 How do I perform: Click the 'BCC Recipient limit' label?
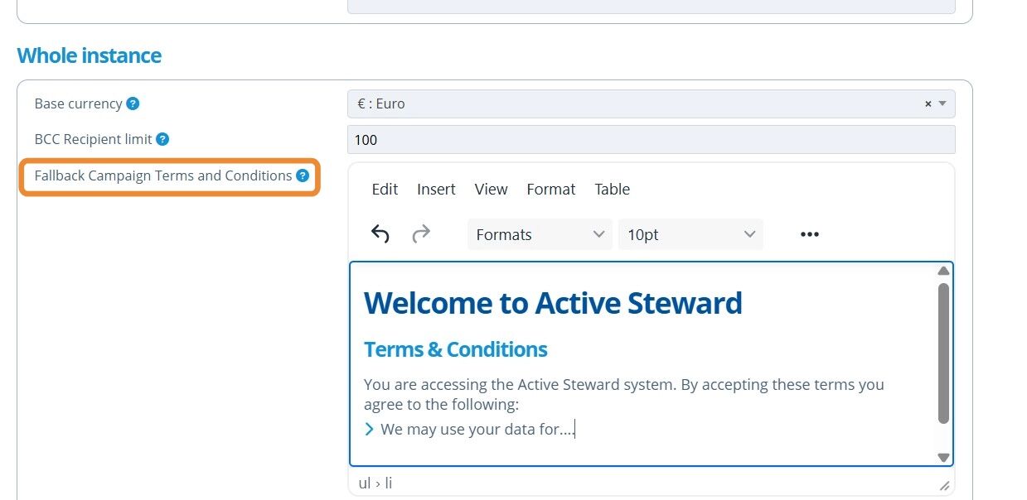94,139
